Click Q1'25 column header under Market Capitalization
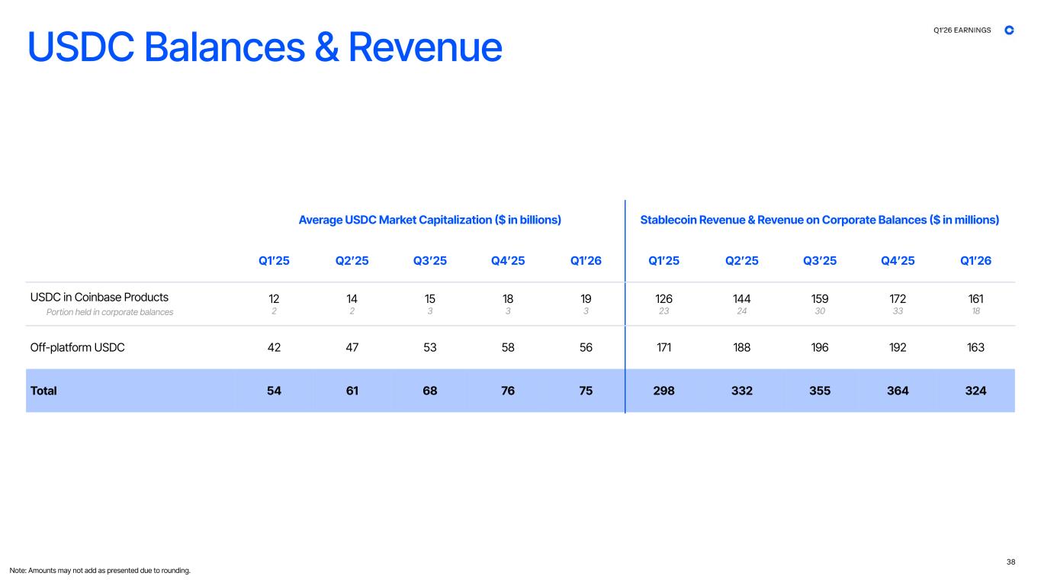 (x=275, y=261)
